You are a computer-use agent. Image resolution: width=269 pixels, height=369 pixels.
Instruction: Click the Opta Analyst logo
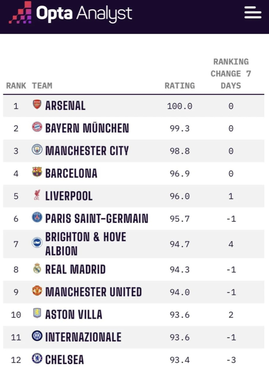[x=70, y=13]
